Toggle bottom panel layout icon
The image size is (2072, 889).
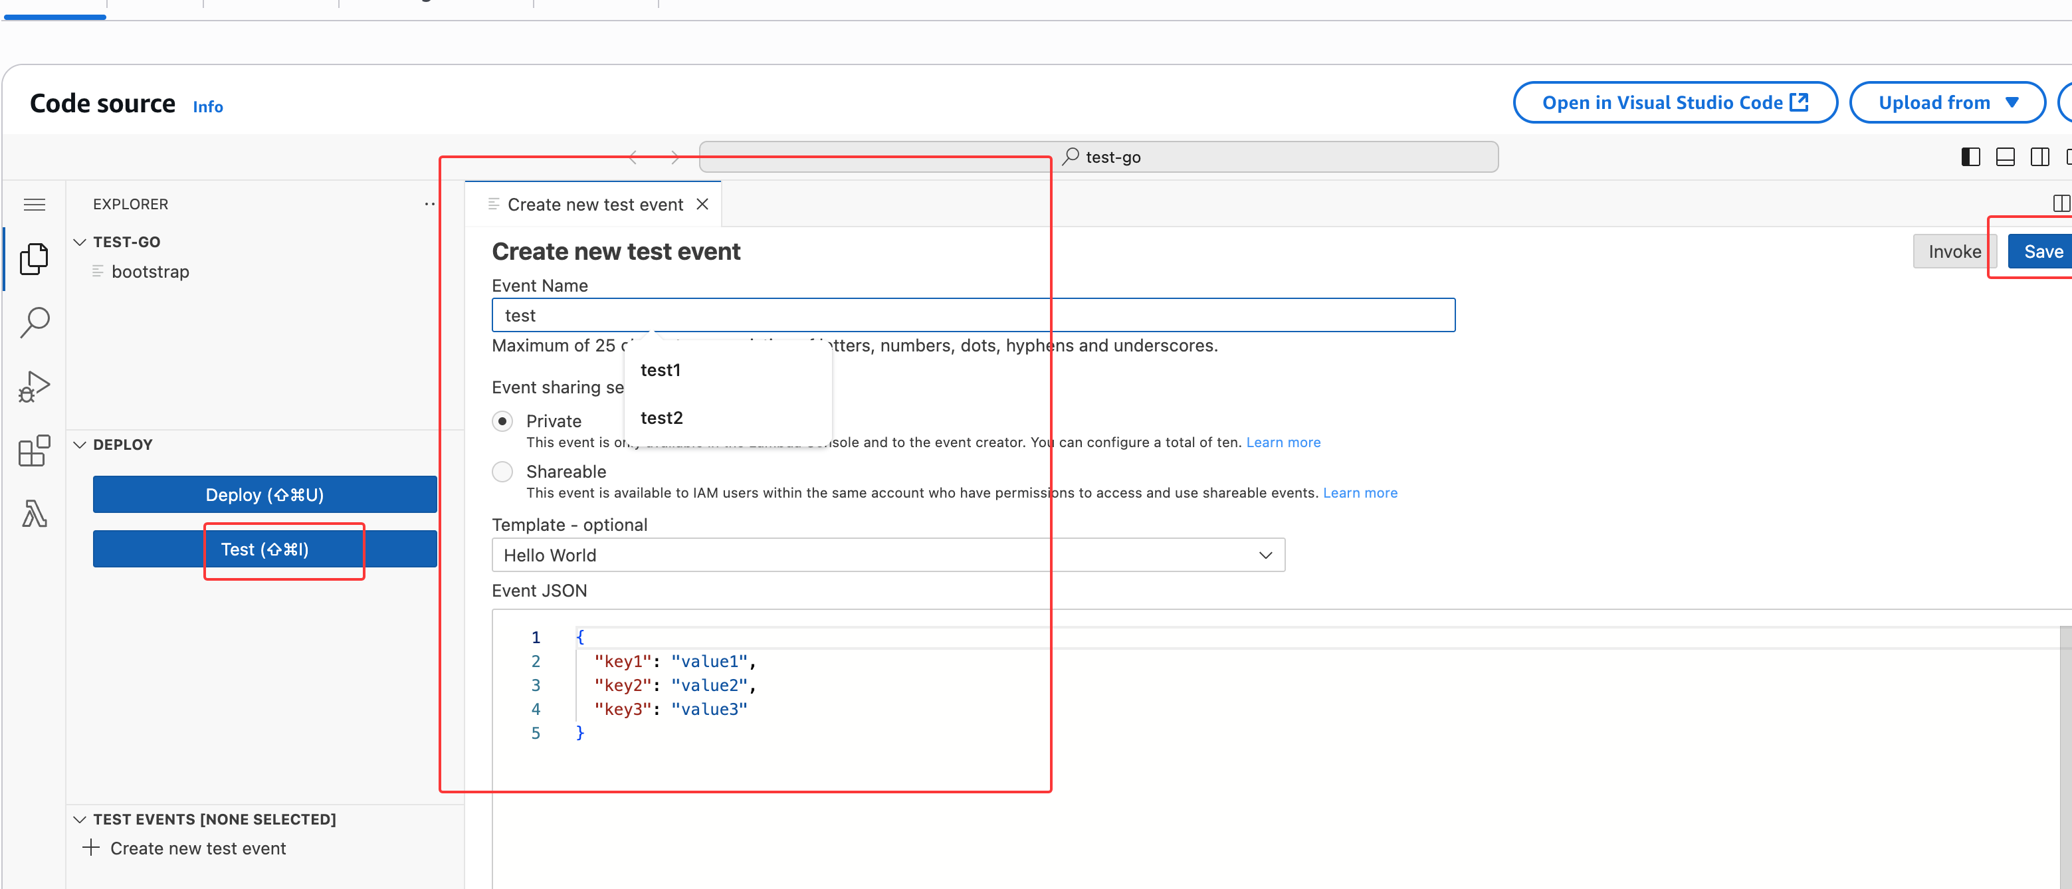(2004, 157)
